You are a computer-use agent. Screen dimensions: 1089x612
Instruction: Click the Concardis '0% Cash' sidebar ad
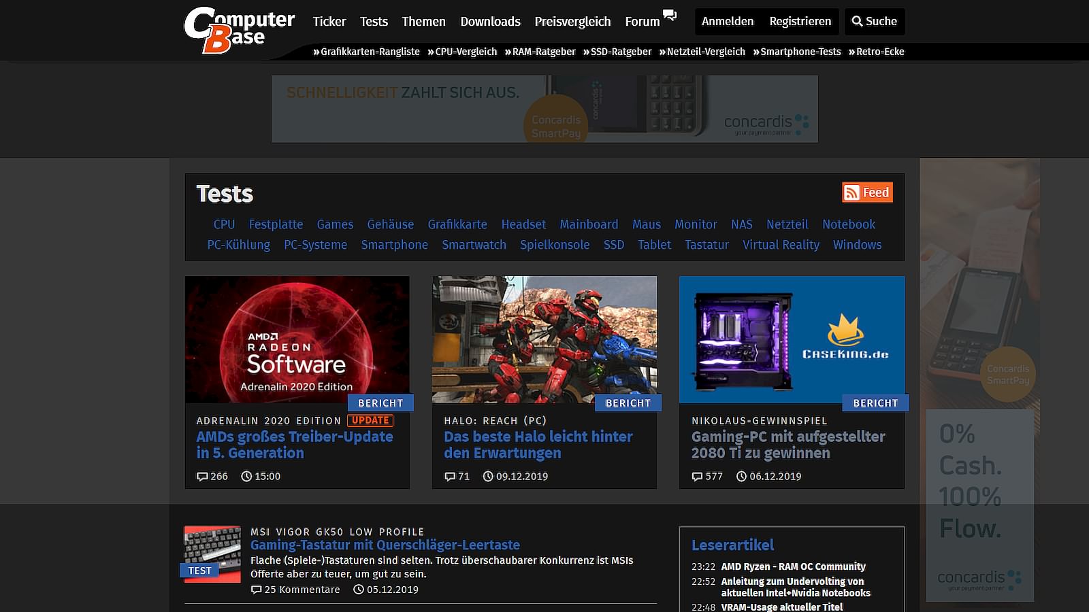pos(979,385)
